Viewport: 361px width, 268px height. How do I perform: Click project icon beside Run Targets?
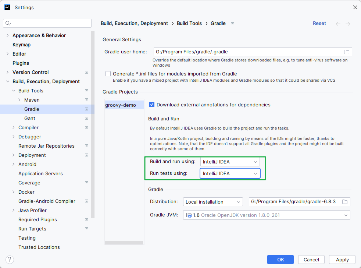[x=86, y=229]
